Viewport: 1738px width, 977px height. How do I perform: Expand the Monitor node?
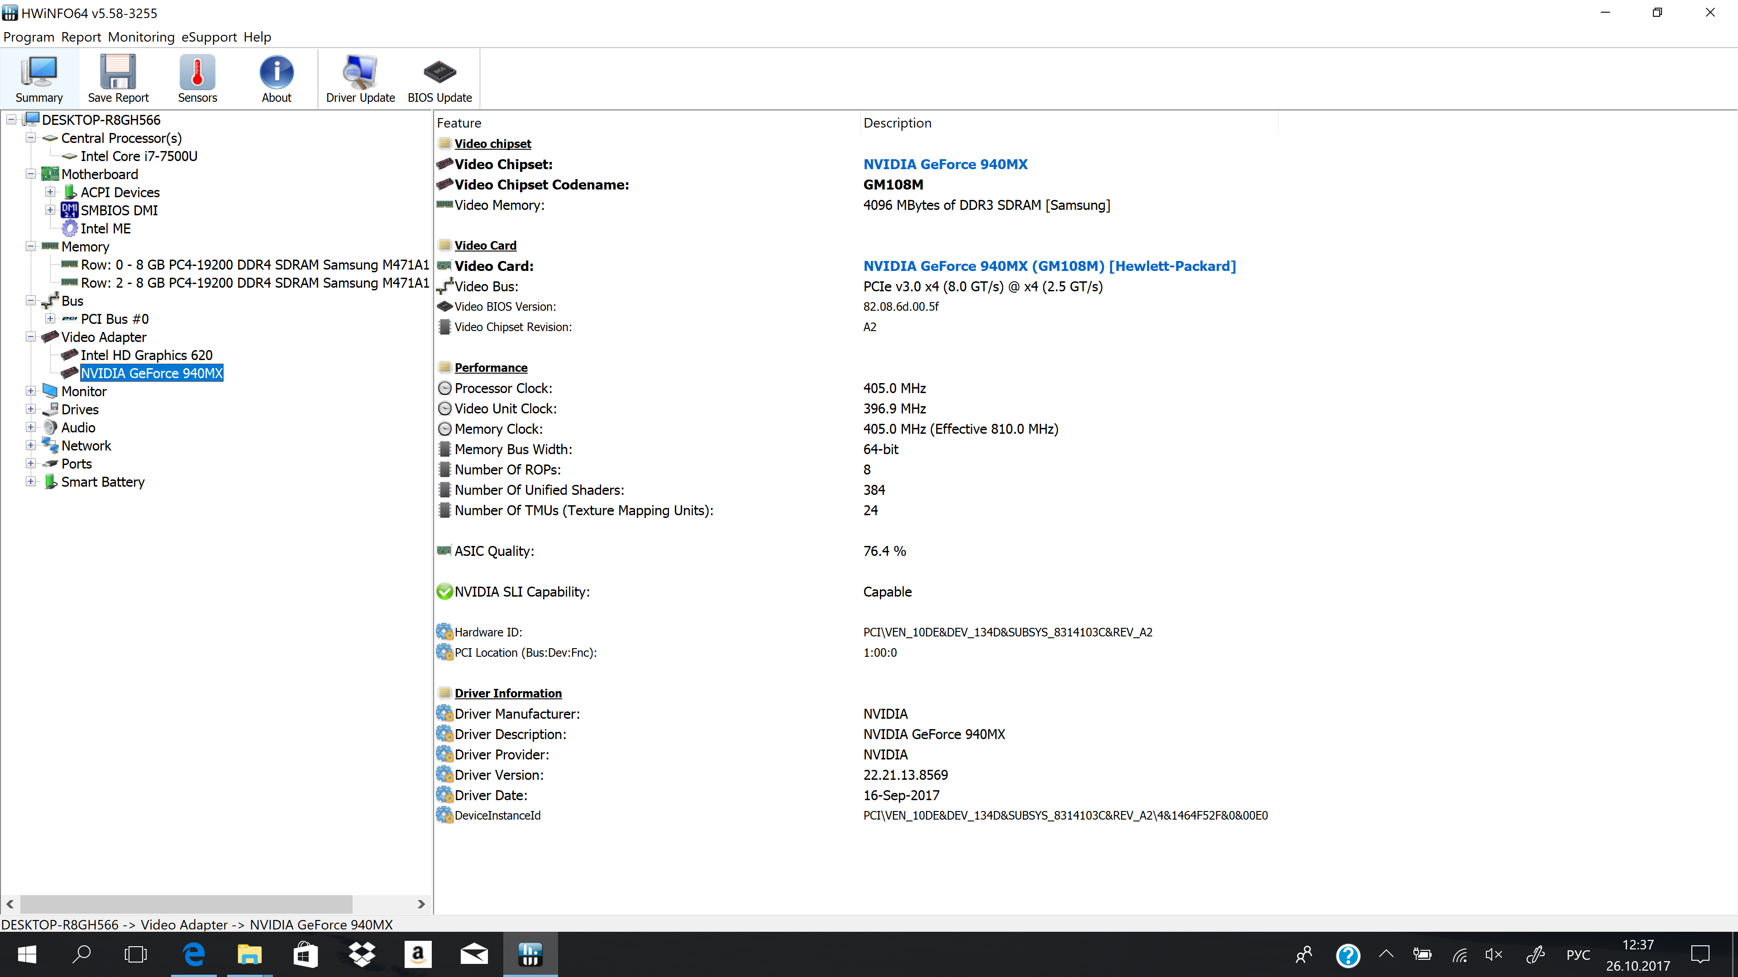tap(31, 391)
